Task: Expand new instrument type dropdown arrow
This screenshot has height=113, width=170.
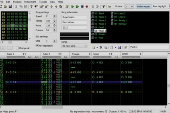Action: tap(97, 47)
